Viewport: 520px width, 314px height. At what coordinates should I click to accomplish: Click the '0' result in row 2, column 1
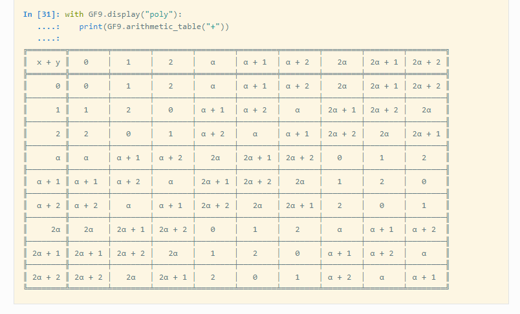(128, 134)
